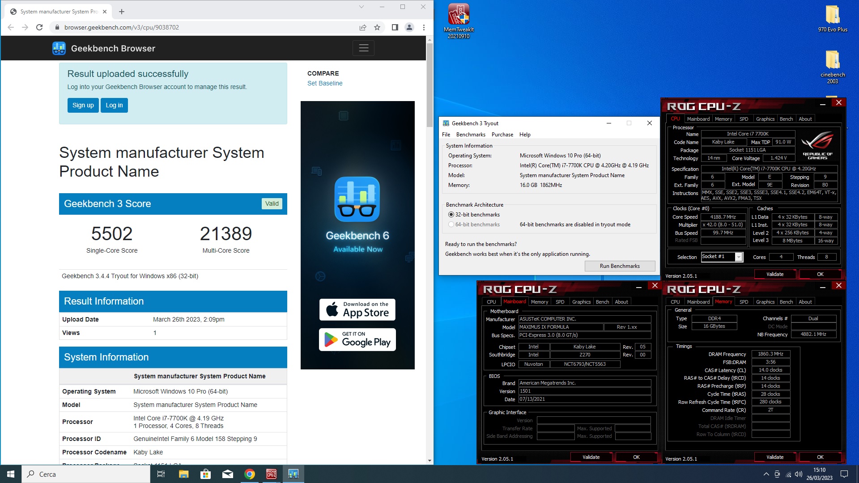Go back in browser history
The width and height of the screenshot is (859, 483).
pos(11,27)
